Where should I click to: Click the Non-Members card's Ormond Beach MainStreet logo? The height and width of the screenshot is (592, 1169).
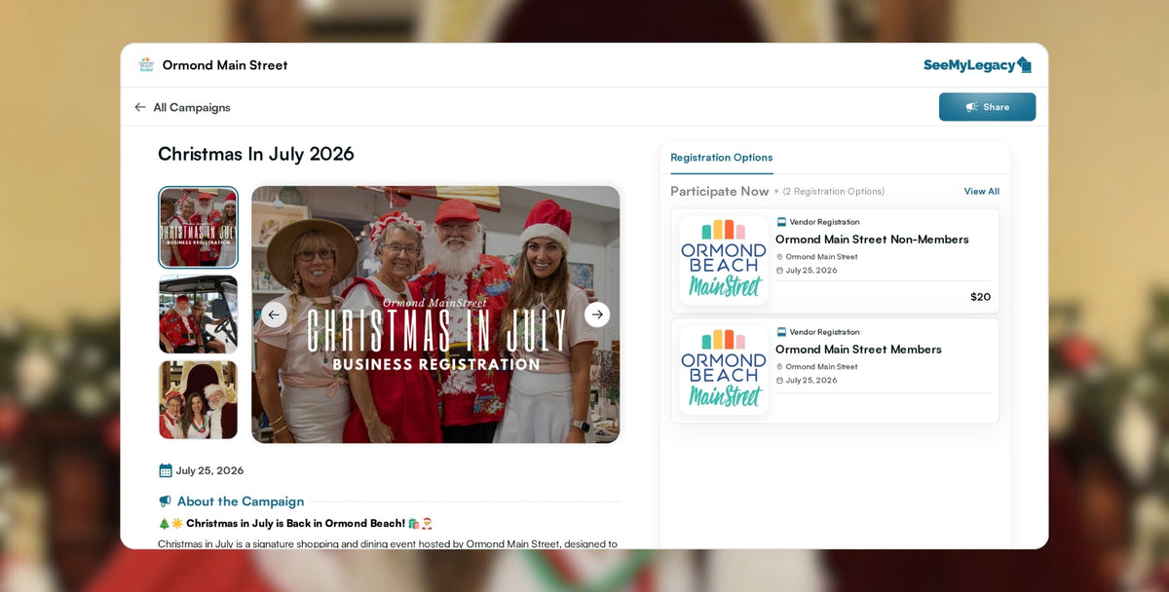point(724,260)
